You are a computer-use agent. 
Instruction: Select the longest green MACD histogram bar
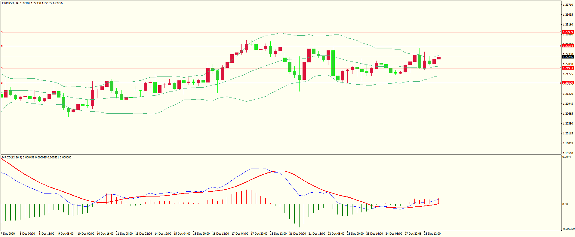pyautogui.click(x=299, y=215)
